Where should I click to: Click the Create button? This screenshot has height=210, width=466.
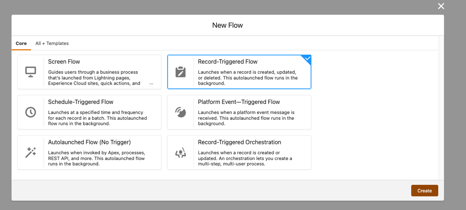[x=424, y=191]
